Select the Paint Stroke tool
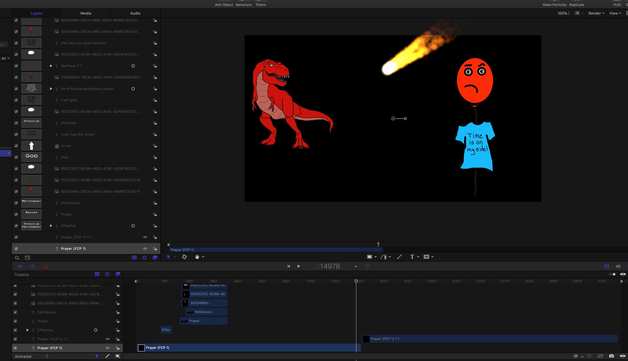Screen dimensions: 628x361 399,257
